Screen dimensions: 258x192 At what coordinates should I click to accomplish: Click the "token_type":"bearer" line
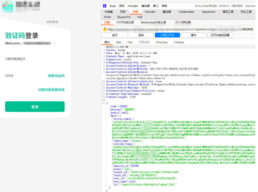[x=128, y=141]
